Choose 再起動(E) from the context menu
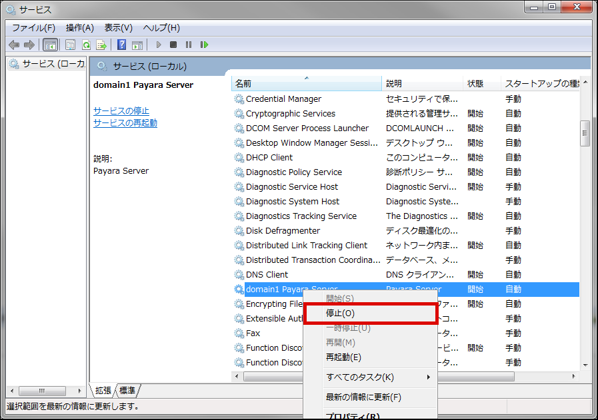This screenshot has width=598, height=420. [x=343, y=357]
